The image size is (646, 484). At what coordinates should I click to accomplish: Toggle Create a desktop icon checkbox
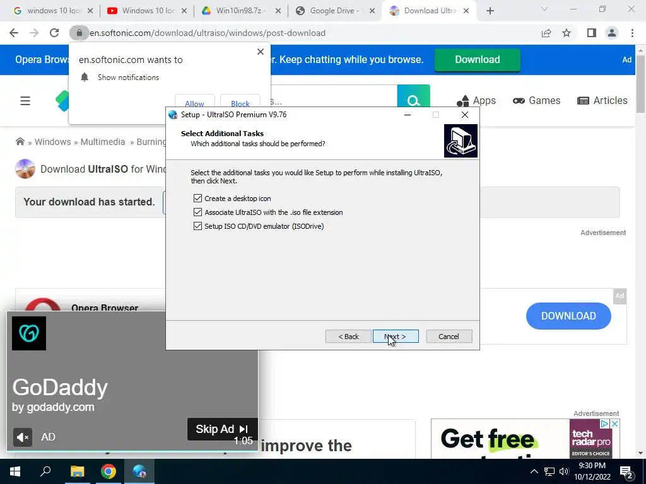197,199
